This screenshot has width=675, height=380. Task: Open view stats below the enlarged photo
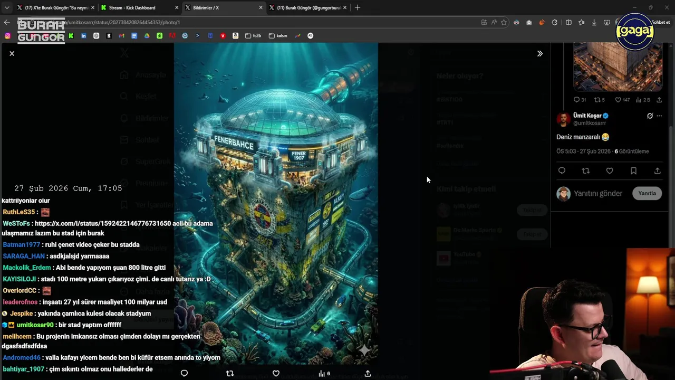tap(324, 373)
